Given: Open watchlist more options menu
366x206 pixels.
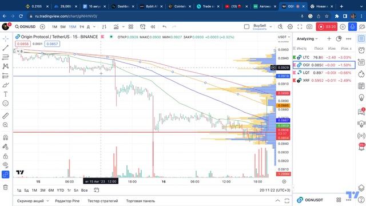Looking at the screenshot, I should point(348,39).
